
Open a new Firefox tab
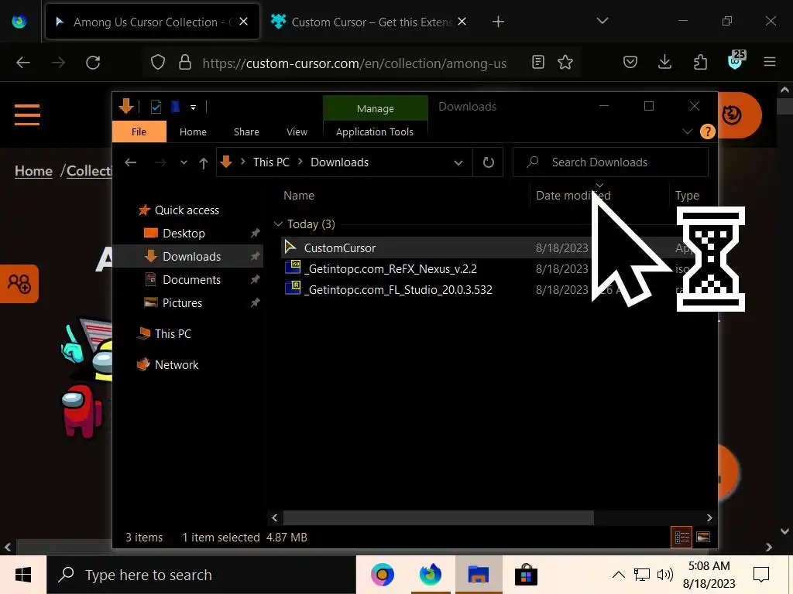point(498,21)
